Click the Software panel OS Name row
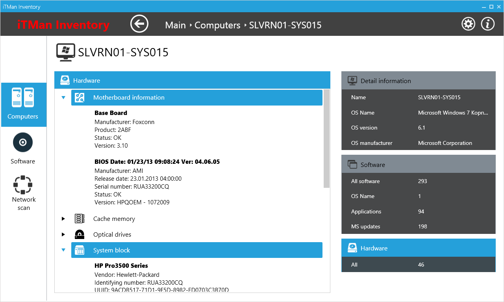This screenshot has height=302, width=504. pyautogui.click(x=419, y=196)
